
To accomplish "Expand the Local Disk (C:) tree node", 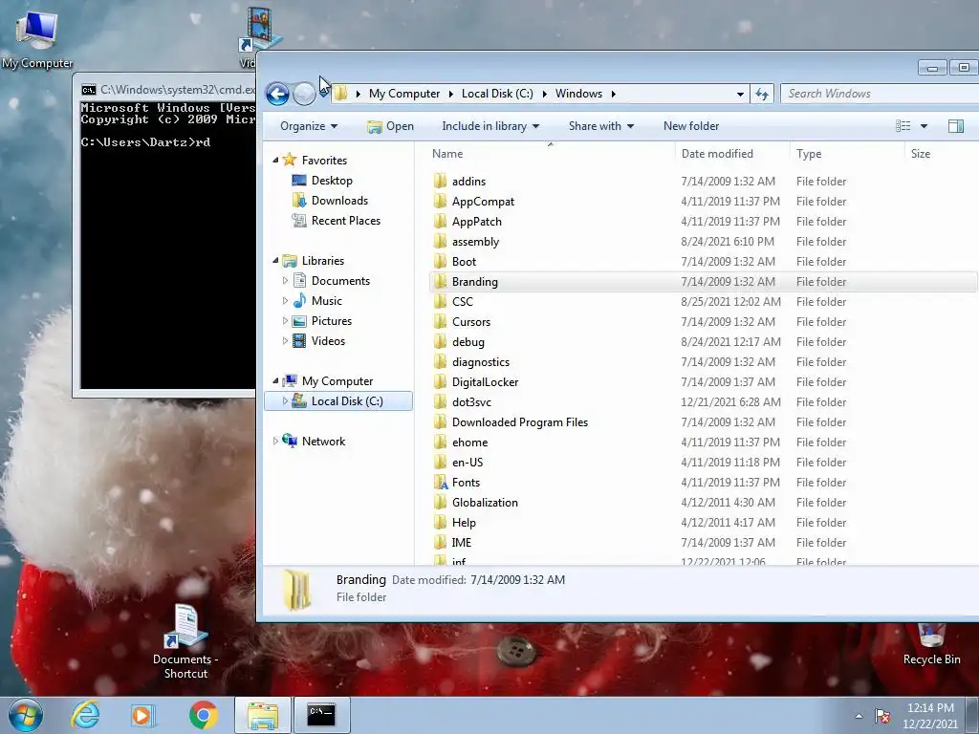I will pyautogui.click(x=285, y=401).
